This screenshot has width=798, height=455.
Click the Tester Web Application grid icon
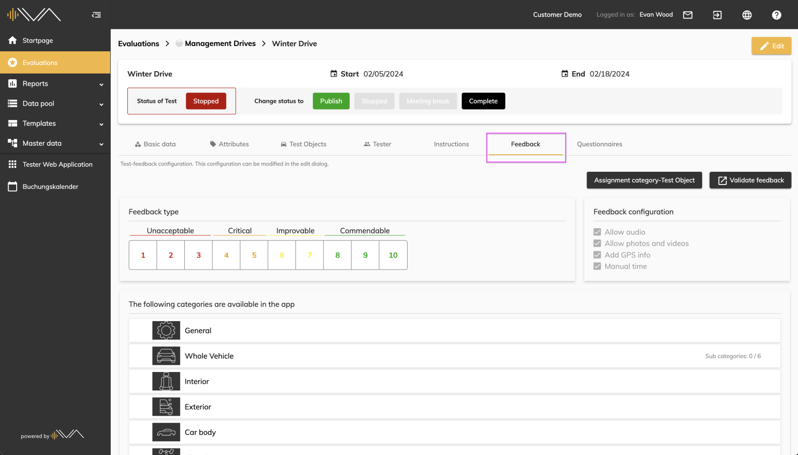click(13, 164)
